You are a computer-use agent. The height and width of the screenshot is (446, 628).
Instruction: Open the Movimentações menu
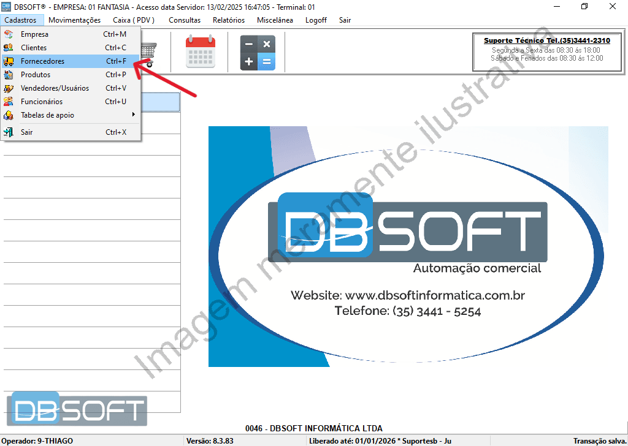(74, 20)
